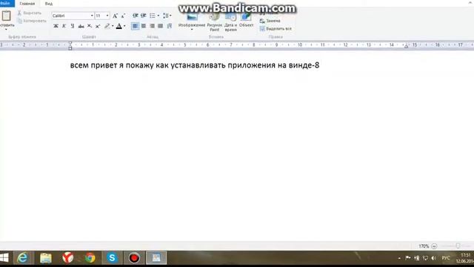Open File Explorer from taskbar
This screenshot has height=267, width=474.
(46, 258)
